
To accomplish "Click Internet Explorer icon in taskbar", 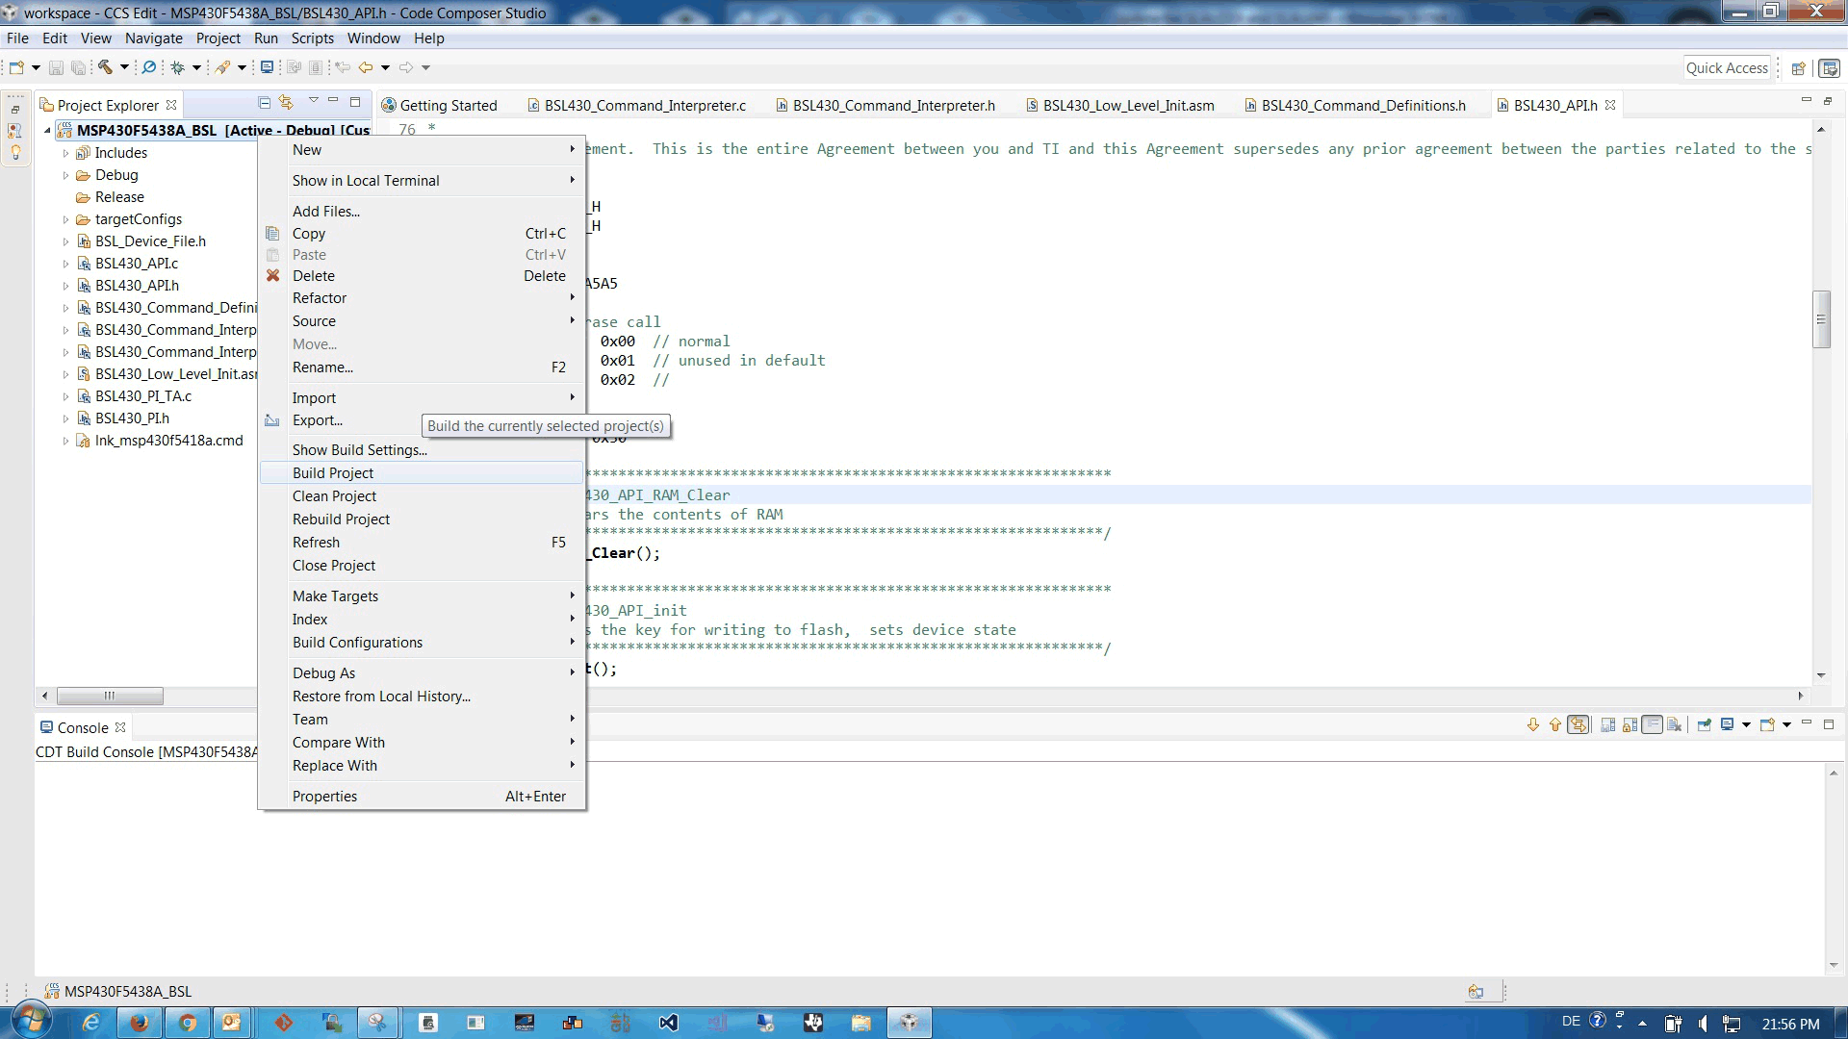I will [91, 1023].
